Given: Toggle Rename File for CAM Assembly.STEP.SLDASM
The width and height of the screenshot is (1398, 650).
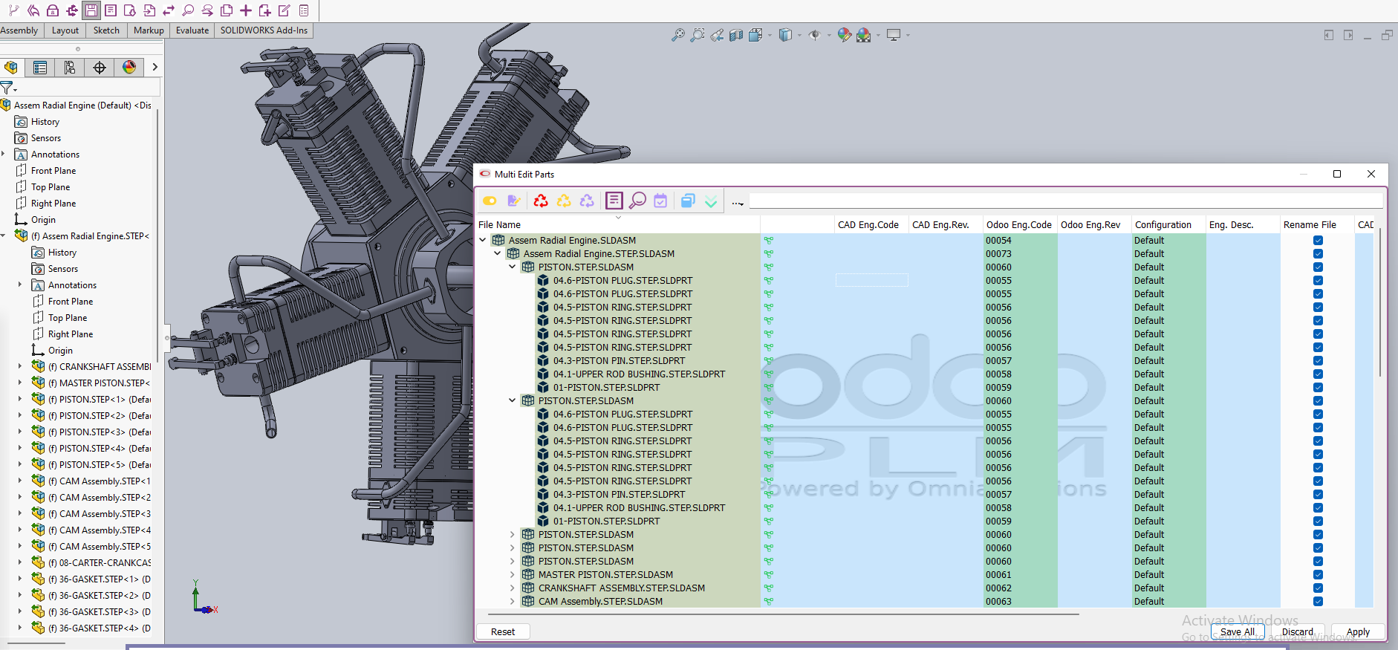Looking at the screenshot, I should pyautogui.click(x=1318, y=602).
